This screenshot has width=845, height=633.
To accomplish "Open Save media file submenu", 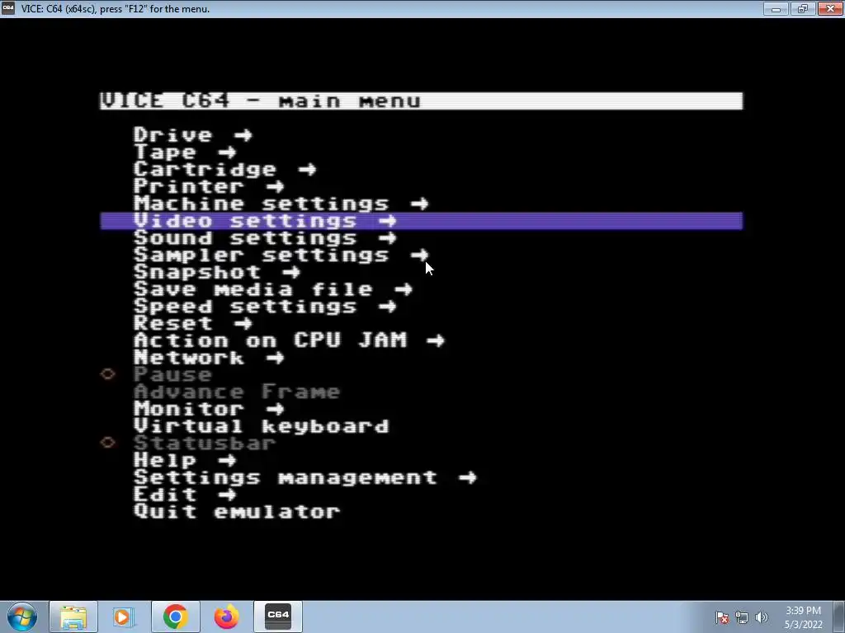I will (x=272, y=289).
